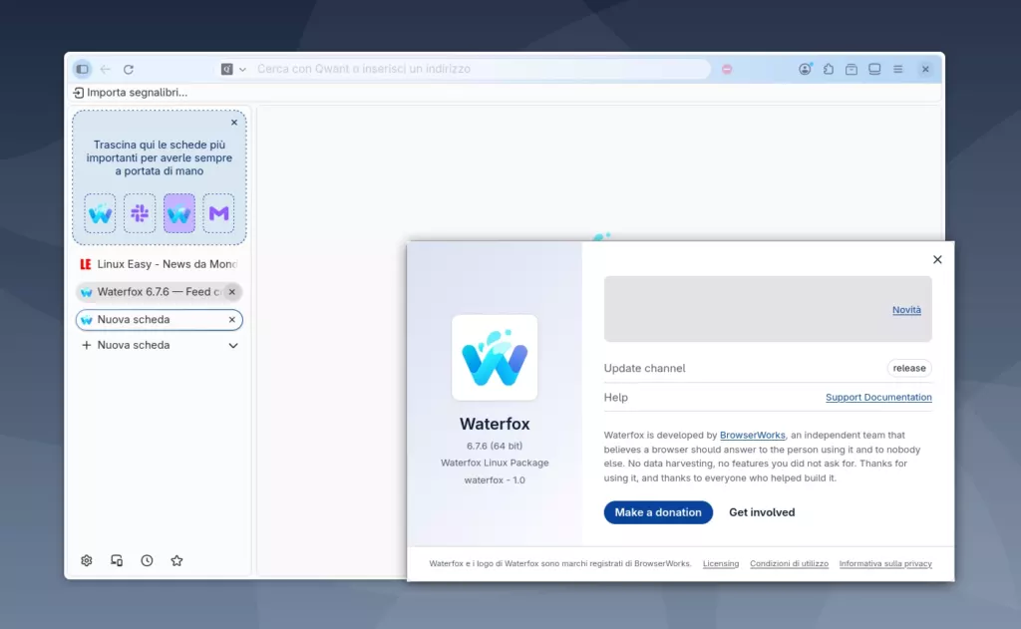Select the blue Waterfox pinned suggestion icon
This screenshot has height=629, width=1021.
coord(101,213)
